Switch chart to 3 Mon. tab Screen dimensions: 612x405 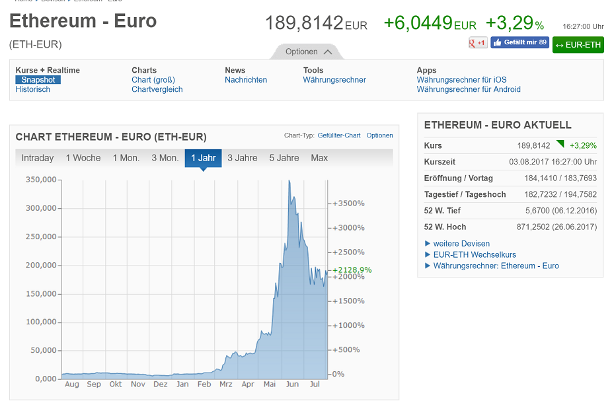[165, 158]
